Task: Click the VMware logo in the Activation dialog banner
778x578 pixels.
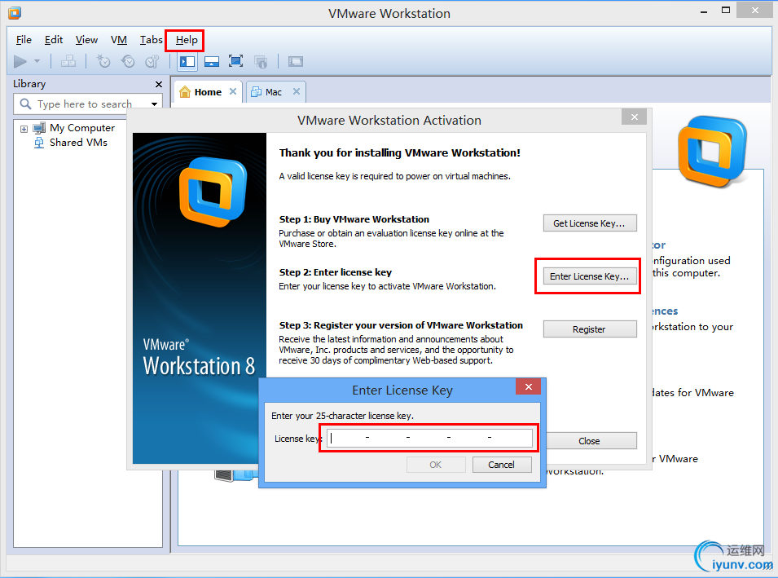Action: coord(213,192)
